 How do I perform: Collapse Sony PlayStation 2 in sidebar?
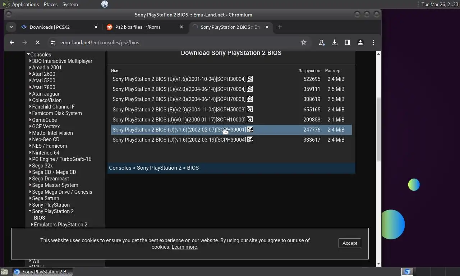30,211
